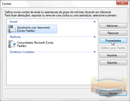The width and height of the screenshot is (130, 101).
Task: Click the Definir como Padrão button
Action: [113, 48]
